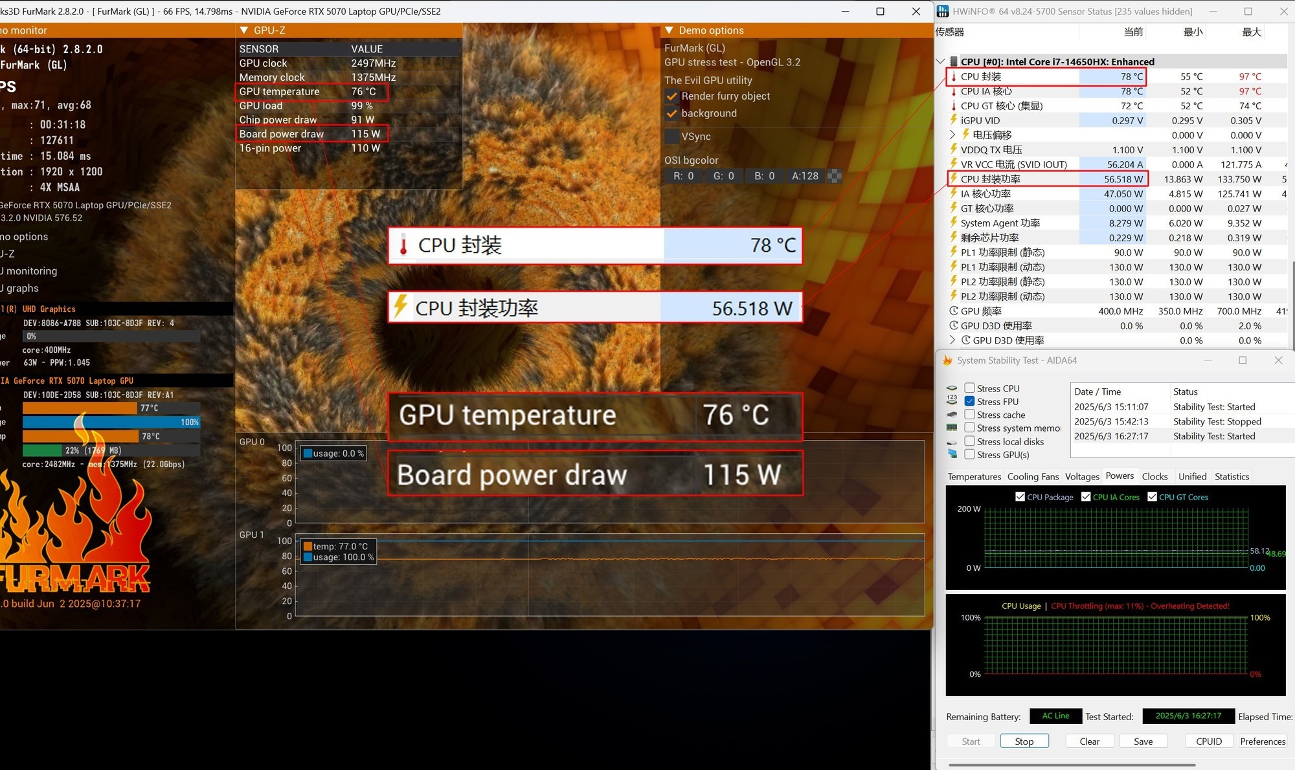Uncheck the Stress FPU checkbox
Viewport: 1295px width, 770px height.
point(969,401)
